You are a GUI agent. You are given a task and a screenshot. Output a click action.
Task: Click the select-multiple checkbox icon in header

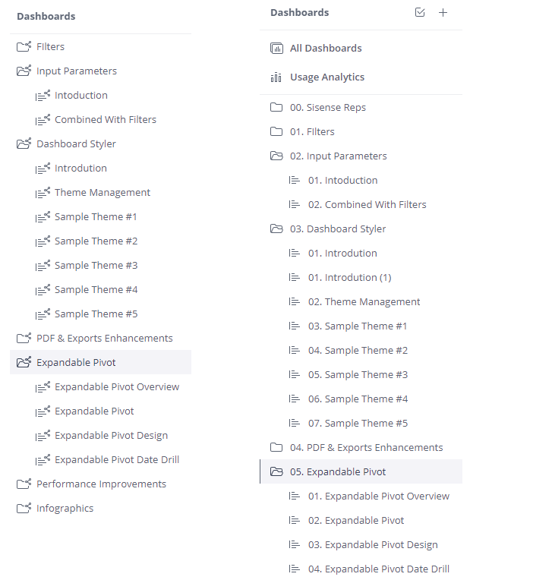click(420, 13)
